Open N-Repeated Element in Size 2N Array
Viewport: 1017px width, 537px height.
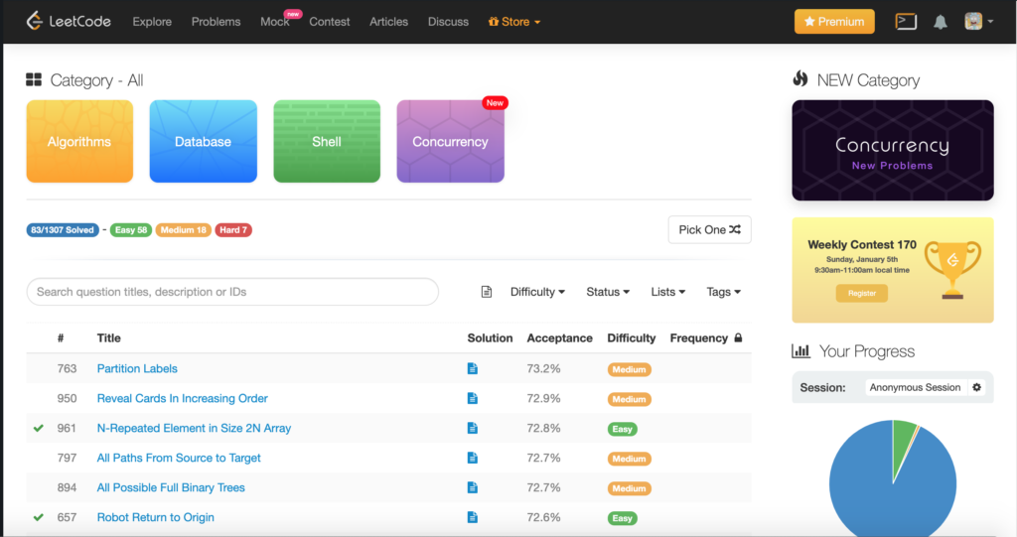tap(194, 428)
